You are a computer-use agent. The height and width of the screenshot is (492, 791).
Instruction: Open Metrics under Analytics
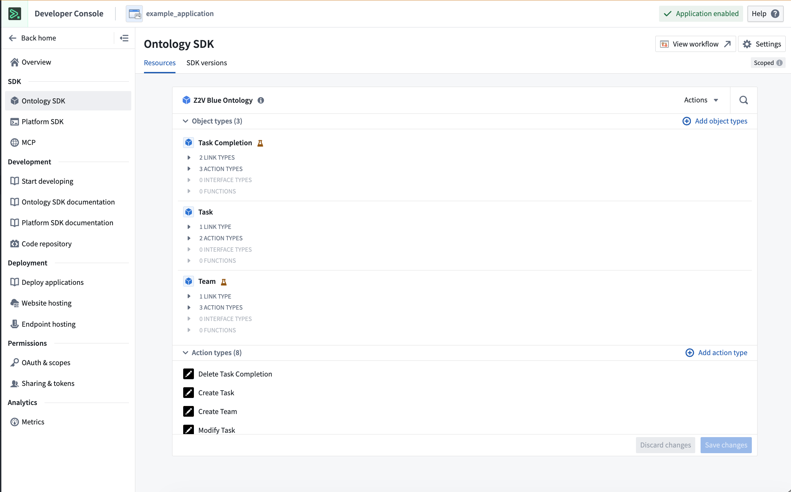tap(68, 422)
